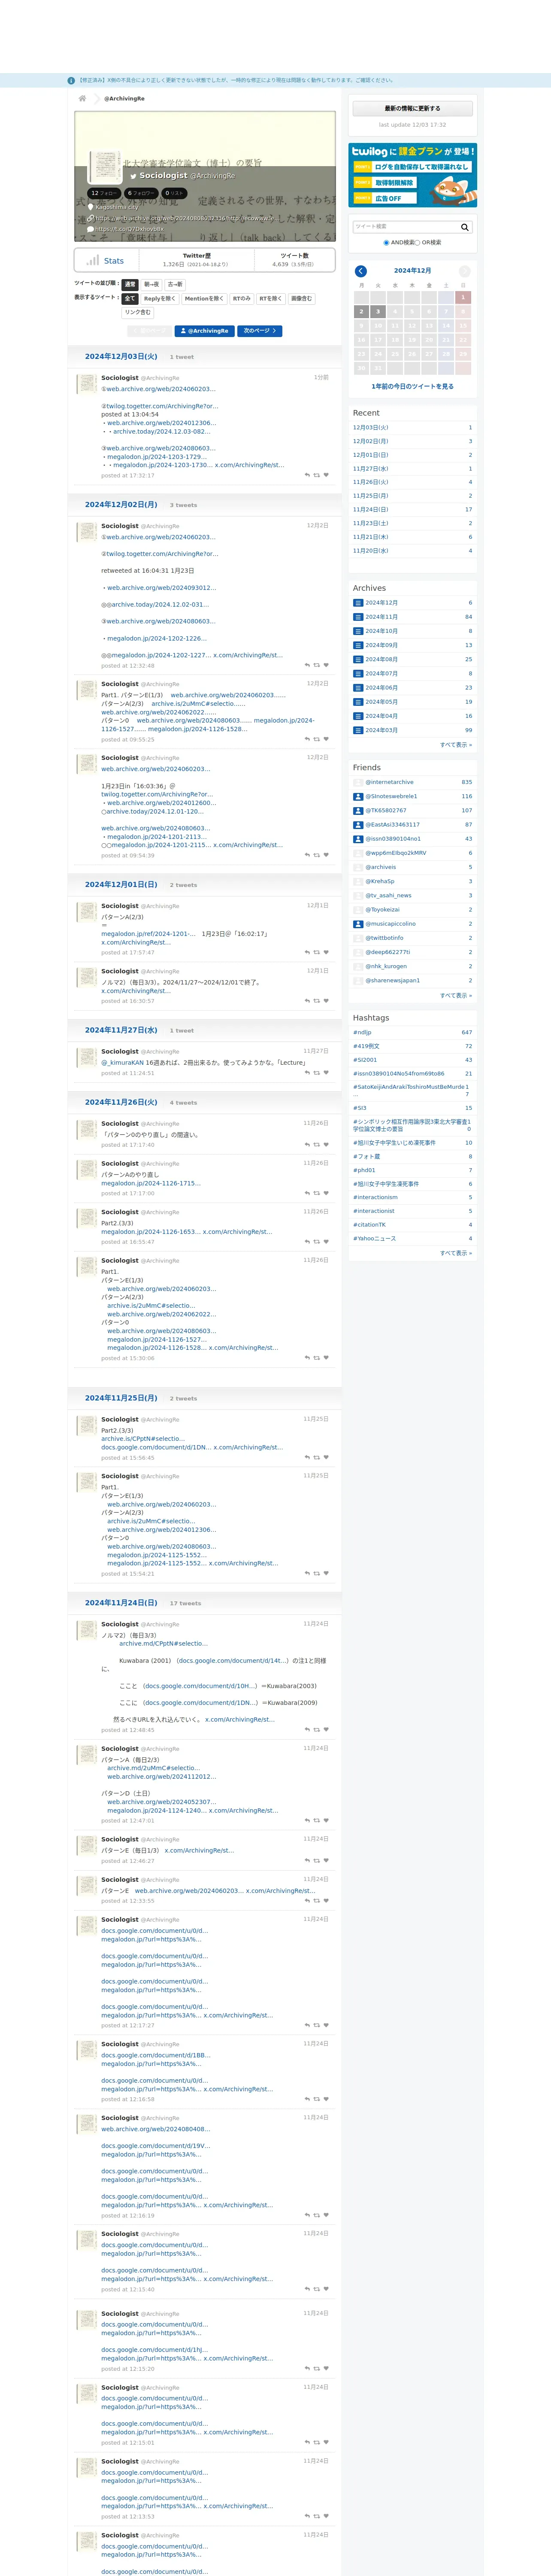
Task: Select OR検索 radio button
Action: tap(417, 242)
